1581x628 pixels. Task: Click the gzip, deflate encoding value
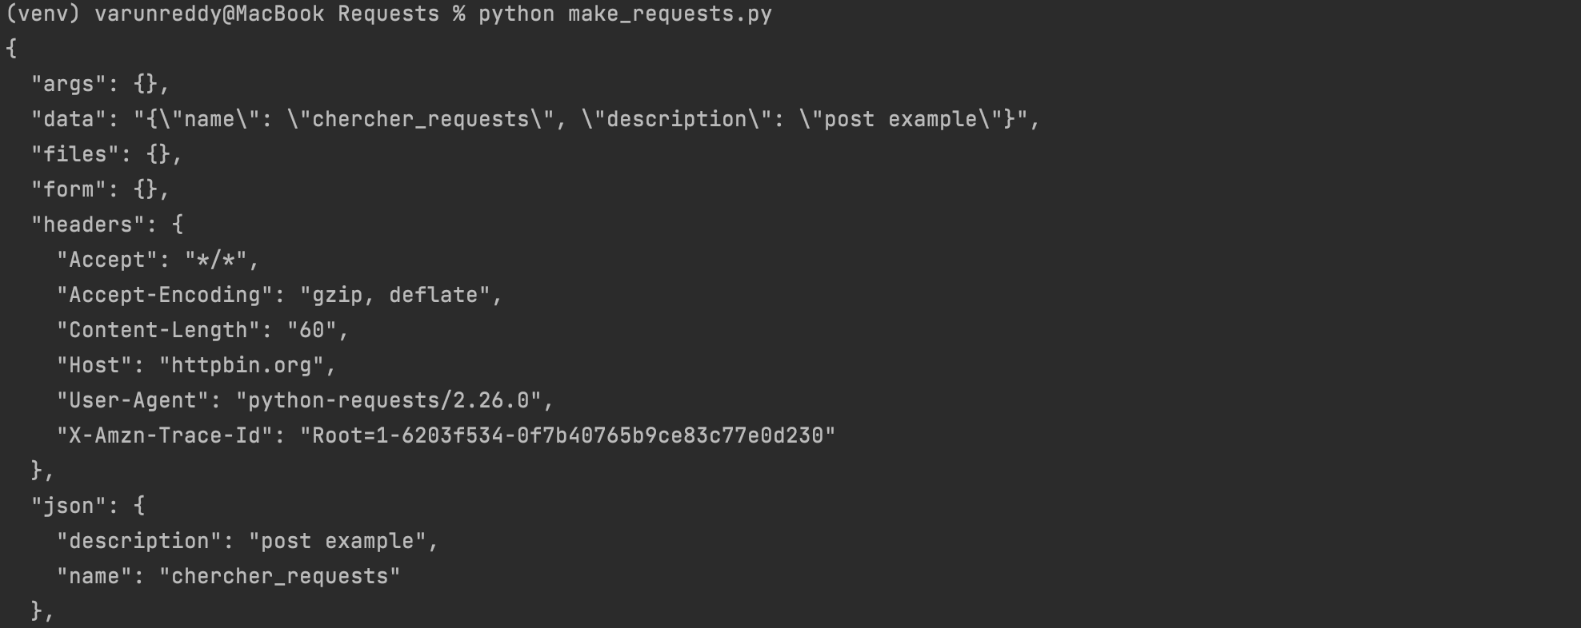click(x=395, y=295)
